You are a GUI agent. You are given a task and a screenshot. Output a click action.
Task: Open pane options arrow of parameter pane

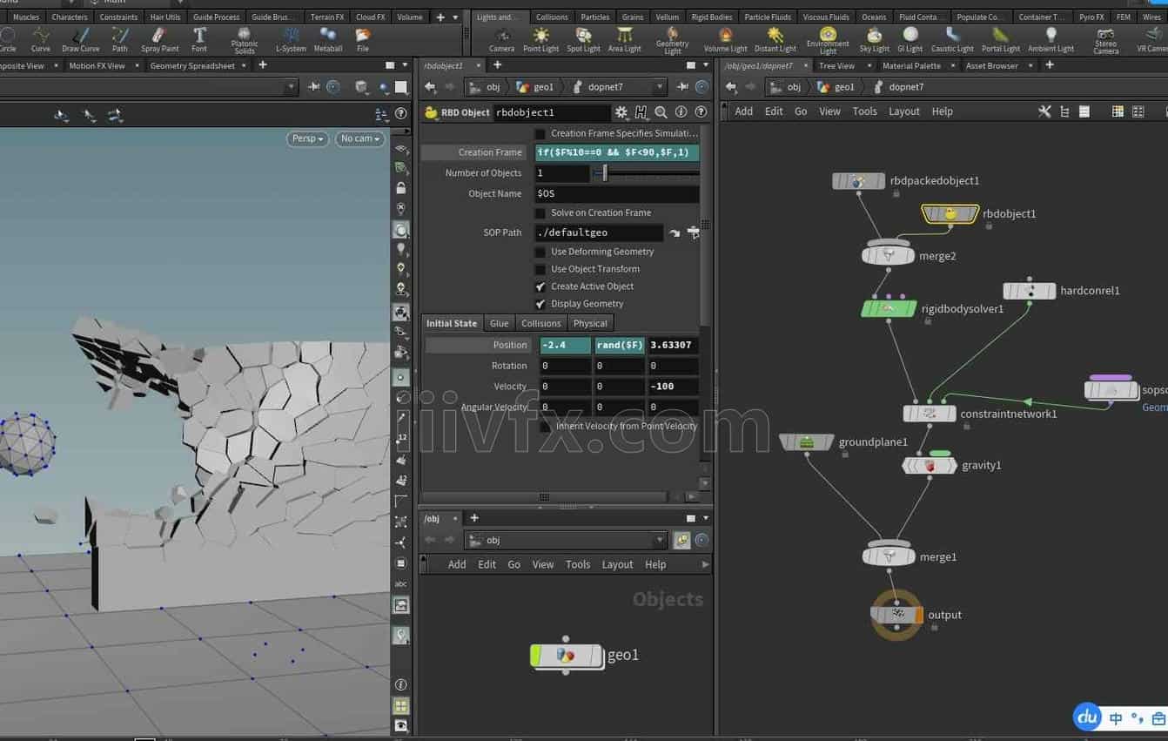tap(706, 65)
